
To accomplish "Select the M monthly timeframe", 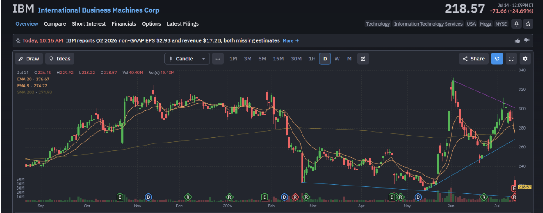I will coord(349,59).
